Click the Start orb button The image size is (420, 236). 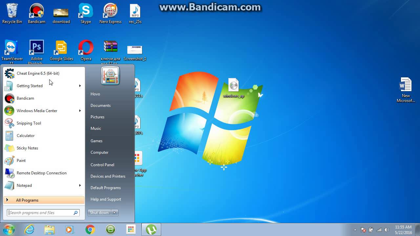pos(9,229)
